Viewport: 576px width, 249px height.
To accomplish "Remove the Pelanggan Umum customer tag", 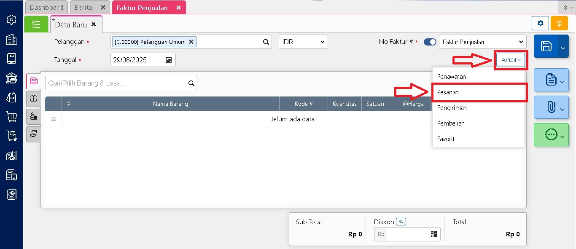I will click(x=191, y=42).
